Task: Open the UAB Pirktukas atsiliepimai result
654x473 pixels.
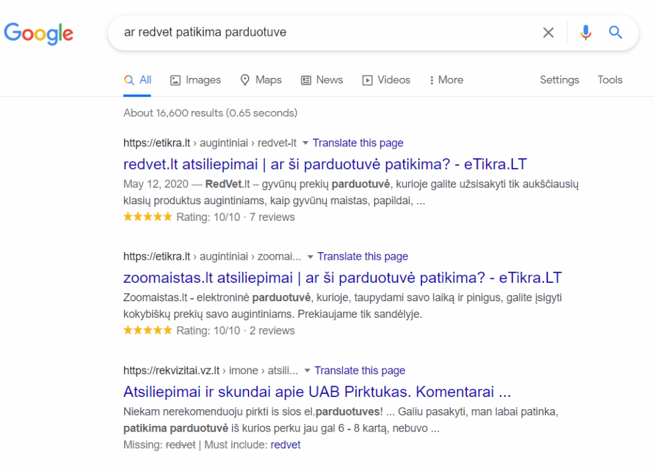Action: [317, 391]
